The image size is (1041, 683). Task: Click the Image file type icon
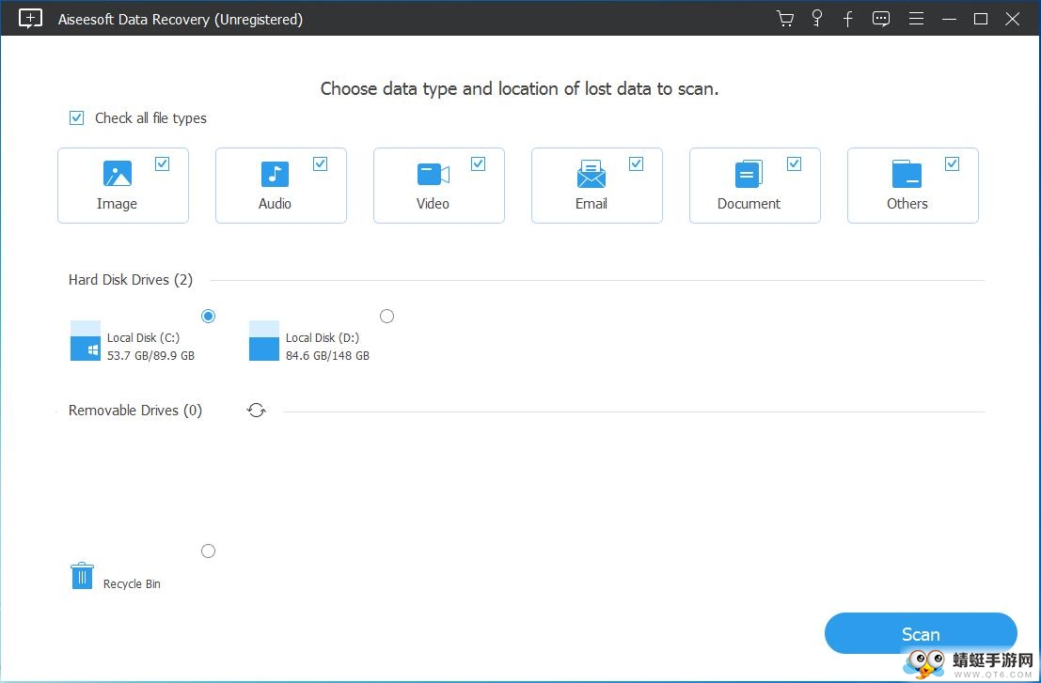[118, 174]
